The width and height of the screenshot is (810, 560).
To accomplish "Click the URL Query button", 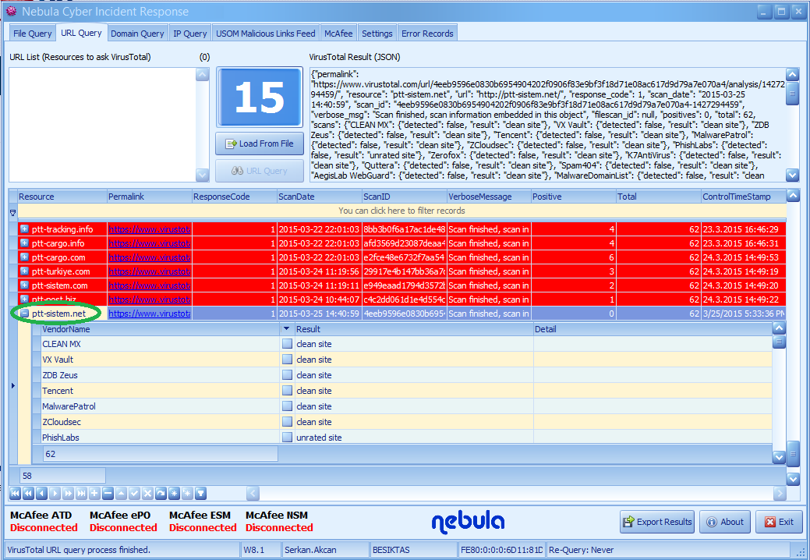I will coord(260,171).
